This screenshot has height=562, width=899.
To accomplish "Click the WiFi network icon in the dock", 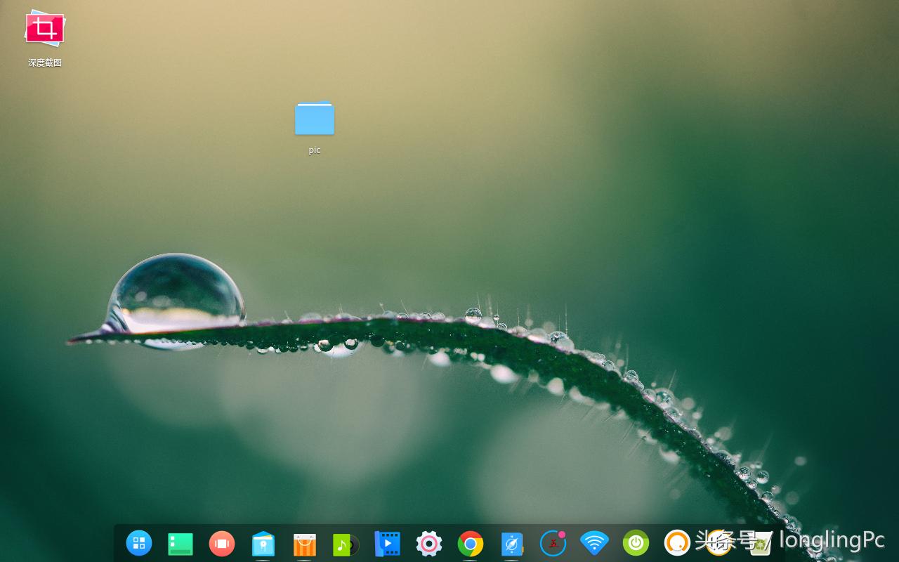I will [x=593, y=543].
